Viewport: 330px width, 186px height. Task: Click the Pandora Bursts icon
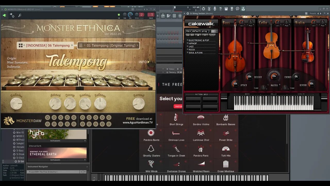click(151, 133)
